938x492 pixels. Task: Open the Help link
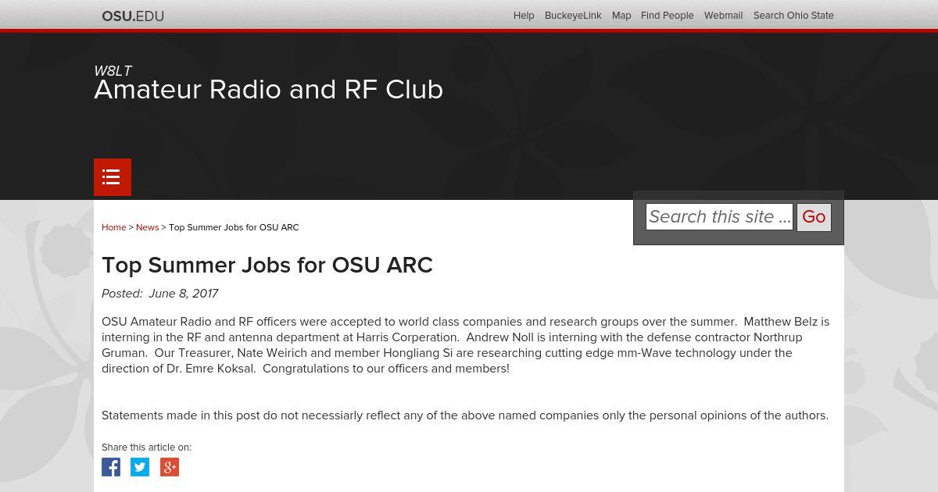(x=524, y=16)
